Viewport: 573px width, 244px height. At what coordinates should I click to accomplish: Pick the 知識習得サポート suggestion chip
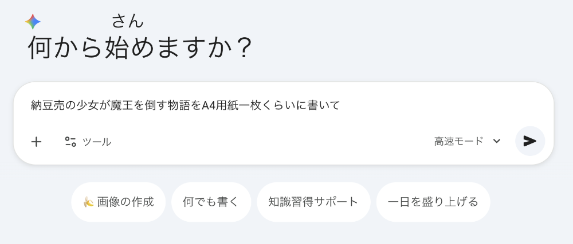coord(313,202)
